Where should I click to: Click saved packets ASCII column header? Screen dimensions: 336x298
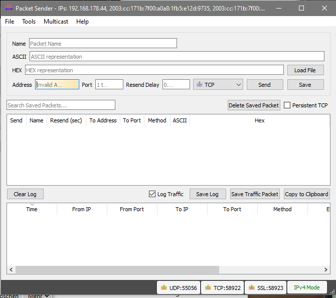(x=180, y=120)
